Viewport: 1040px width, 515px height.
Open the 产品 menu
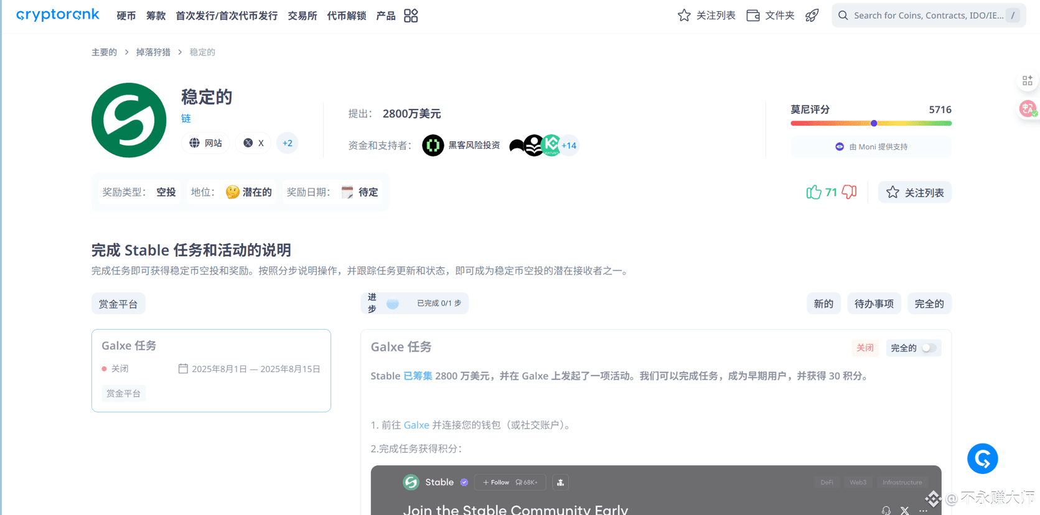coord(386,16)
